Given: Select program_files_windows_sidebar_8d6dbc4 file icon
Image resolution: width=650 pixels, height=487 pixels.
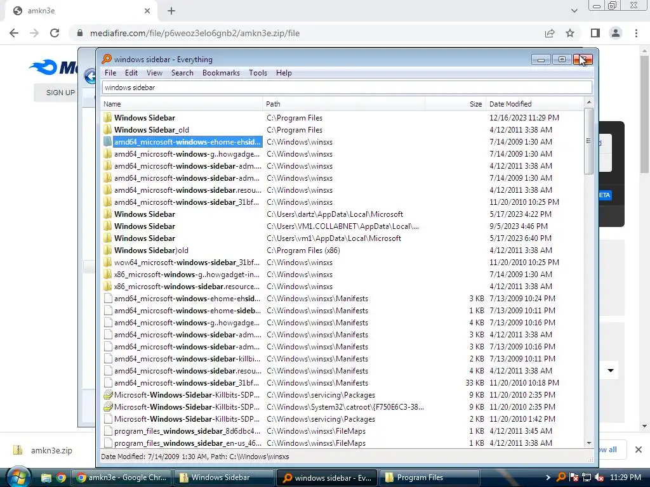Looking at the screenshot, I should [x=108, y=431].
